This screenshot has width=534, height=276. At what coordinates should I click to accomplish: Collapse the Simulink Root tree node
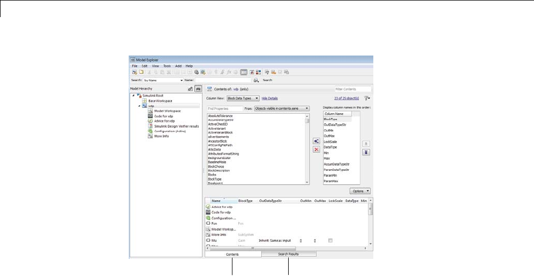133,96
